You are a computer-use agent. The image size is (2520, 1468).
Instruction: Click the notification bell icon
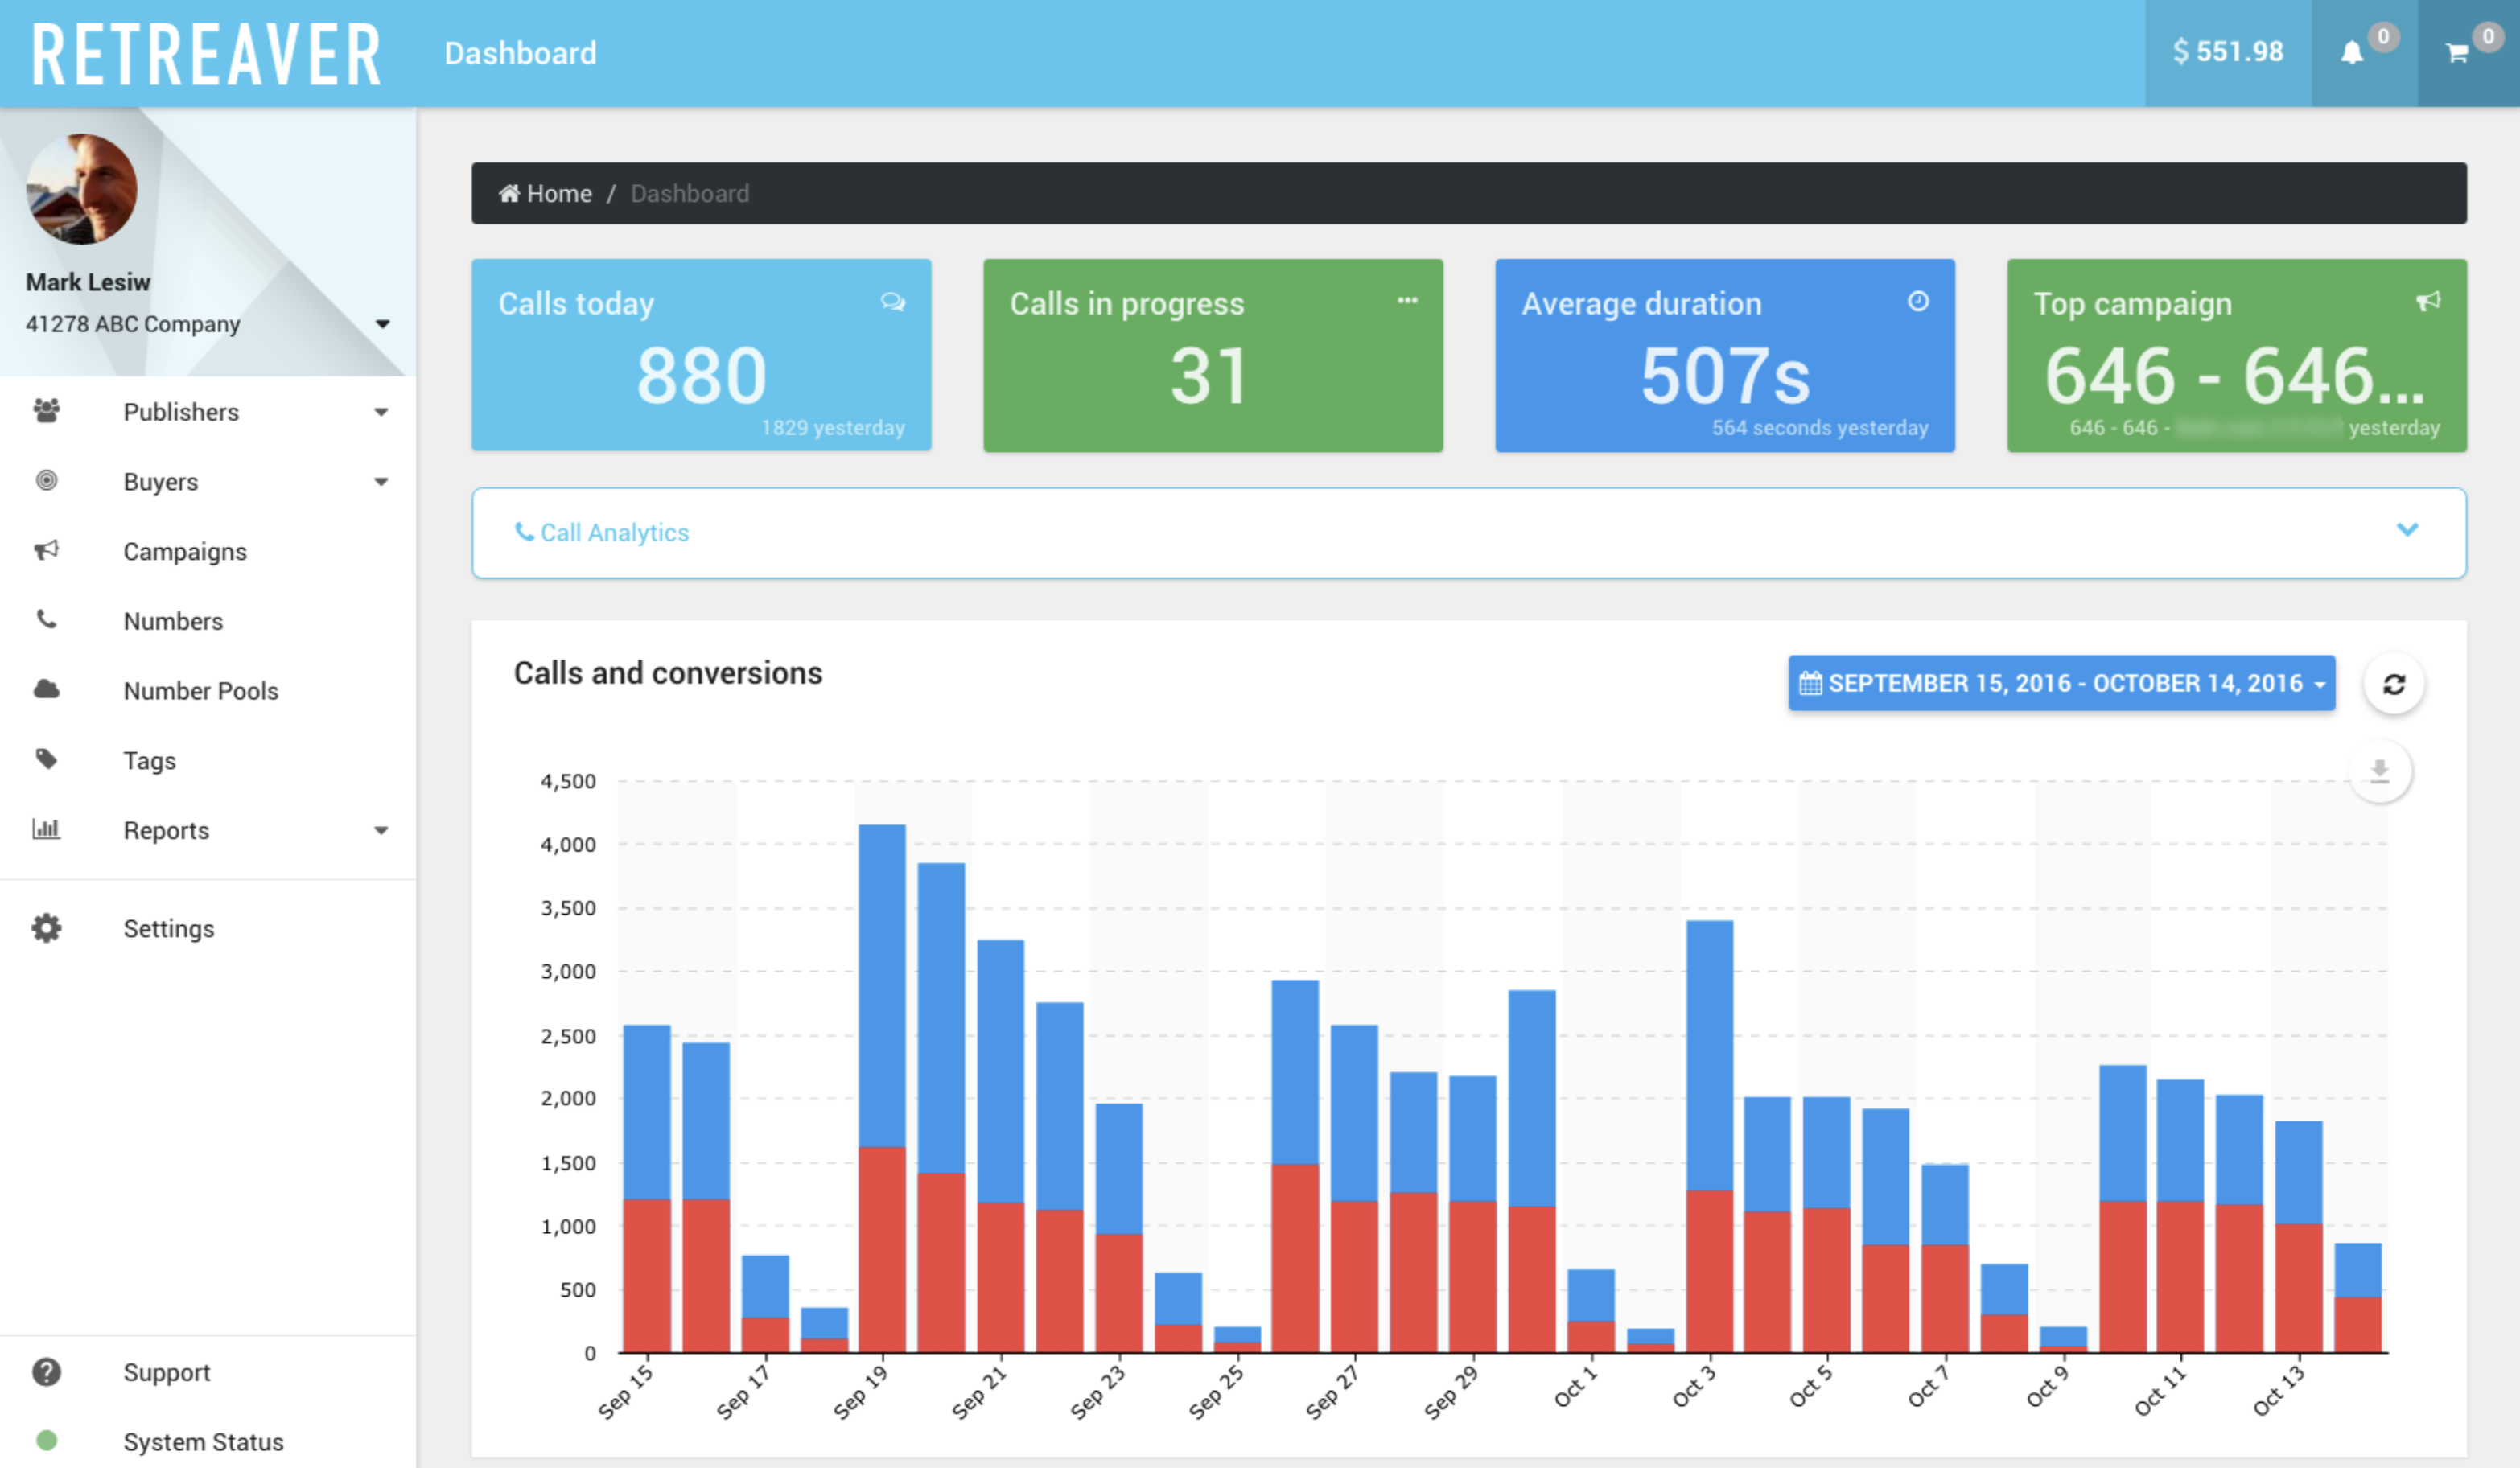(2352, 53)
